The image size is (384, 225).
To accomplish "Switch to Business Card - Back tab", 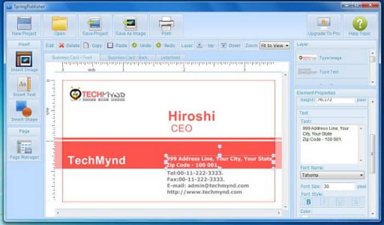I will tap(128, 58).
